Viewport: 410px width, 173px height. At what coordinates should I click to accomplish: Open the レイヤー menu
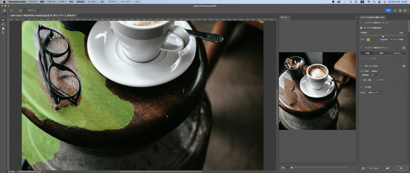62,2
